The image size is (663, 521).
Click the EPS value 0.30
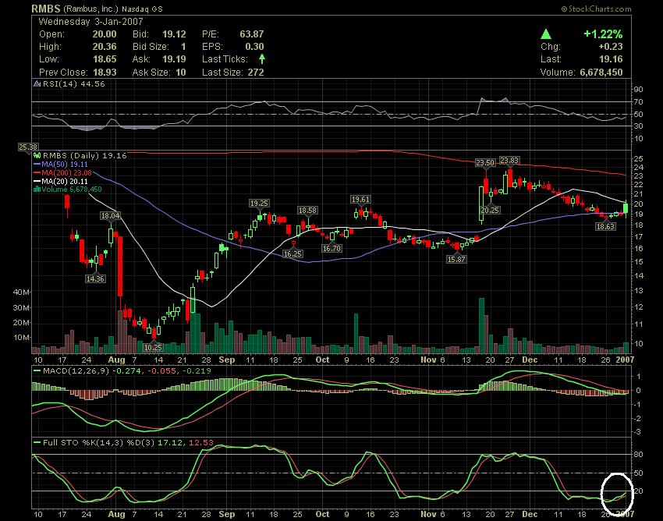(x=254, y=47)
